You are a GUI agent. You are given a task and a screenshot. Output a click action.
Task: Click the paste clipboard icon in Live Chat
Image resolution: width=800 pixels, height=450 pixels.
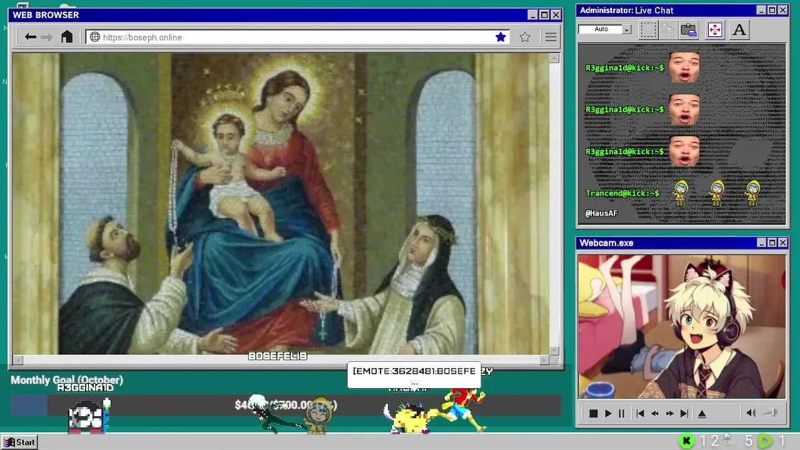(x=689, y=29)
